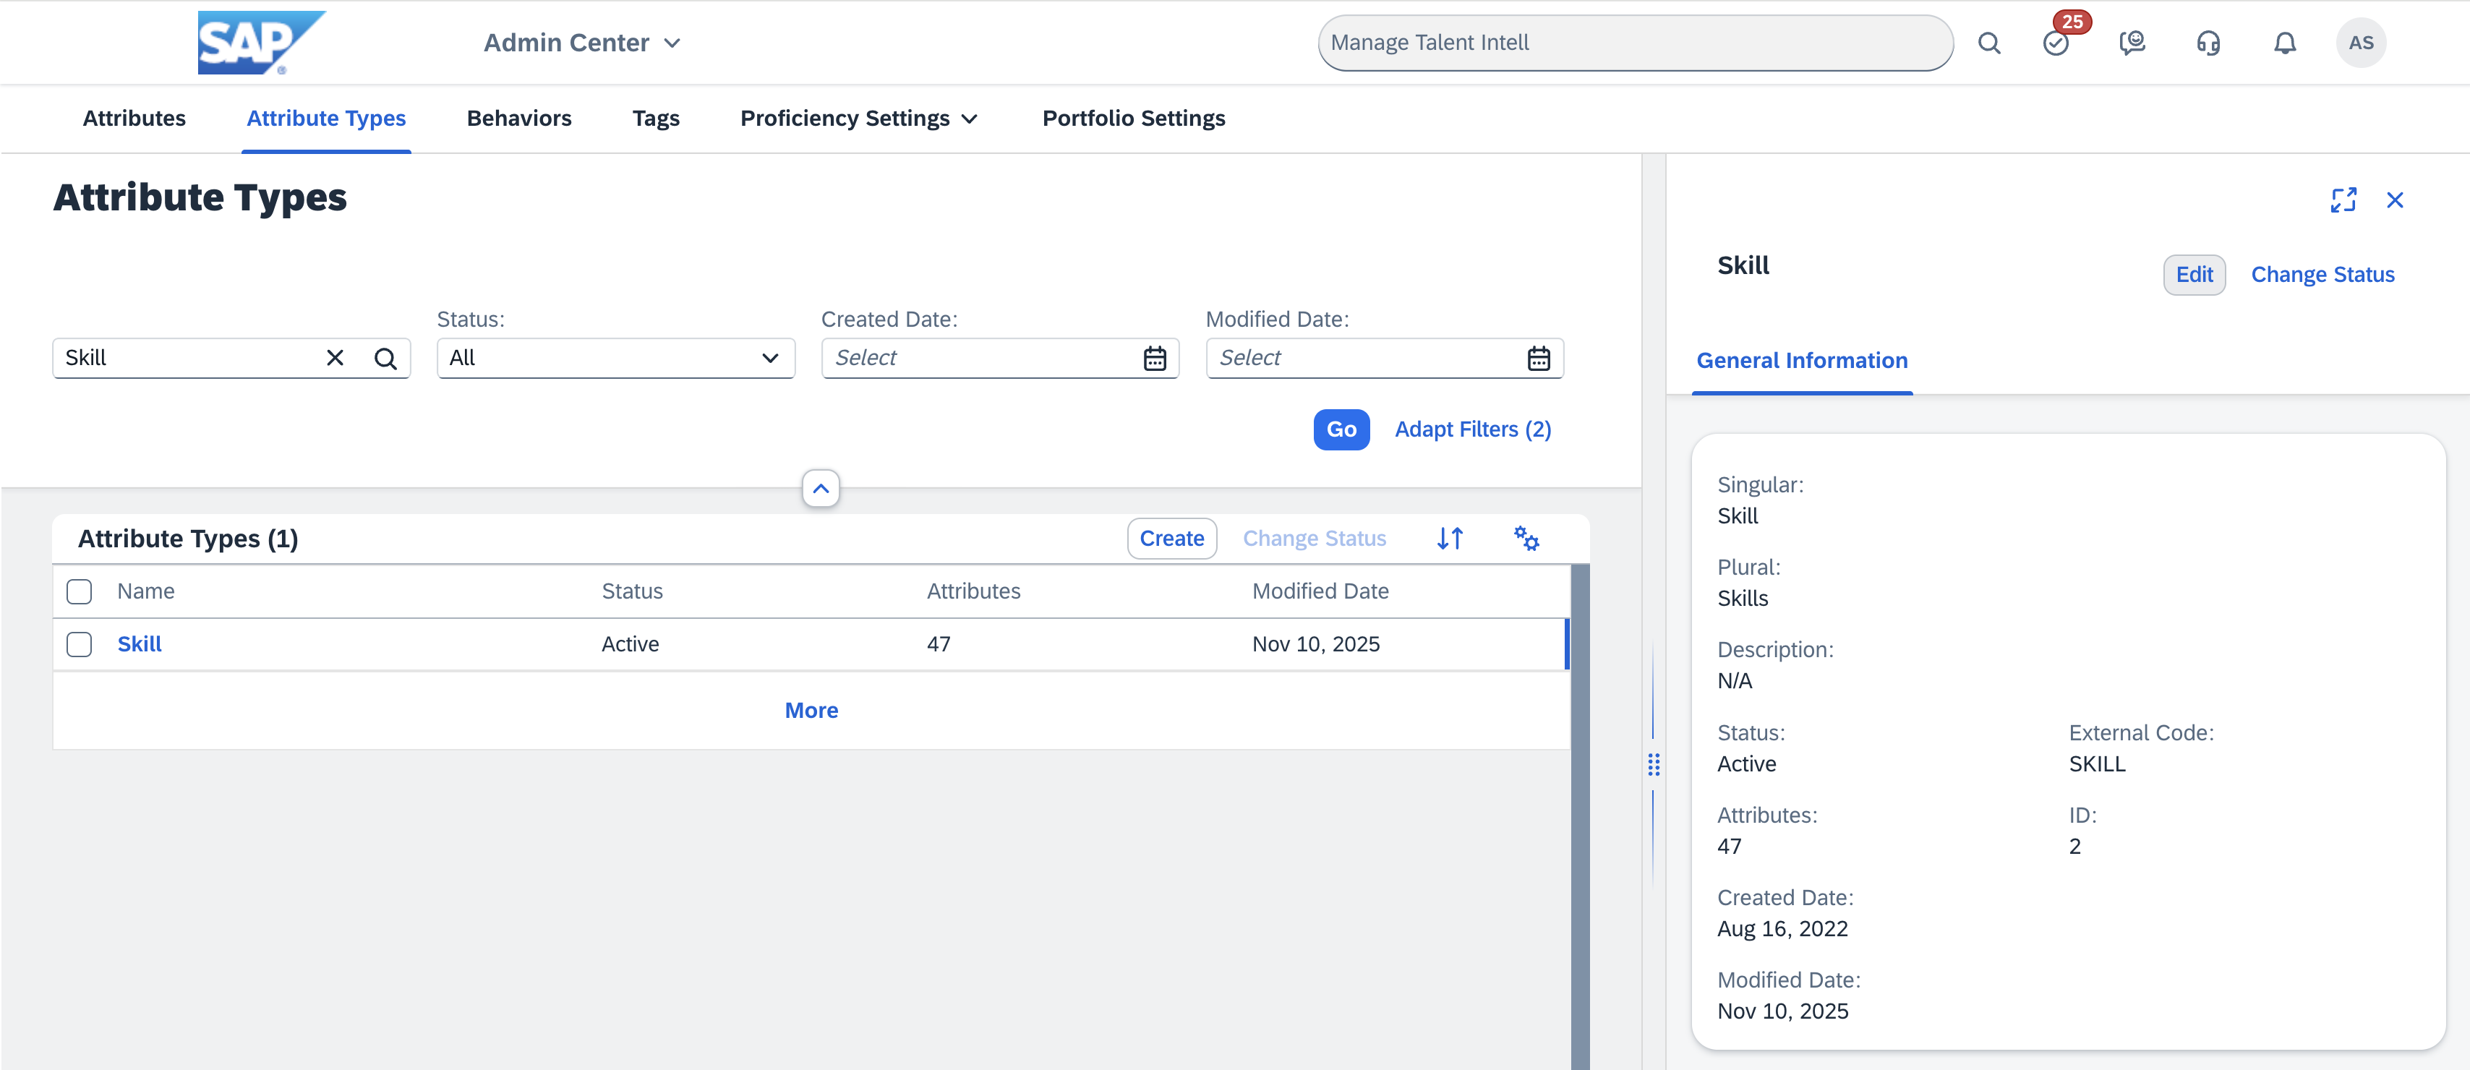Open the AI copilot chat icon
Screen dimensions: 2470x1070
(2132, 42)
